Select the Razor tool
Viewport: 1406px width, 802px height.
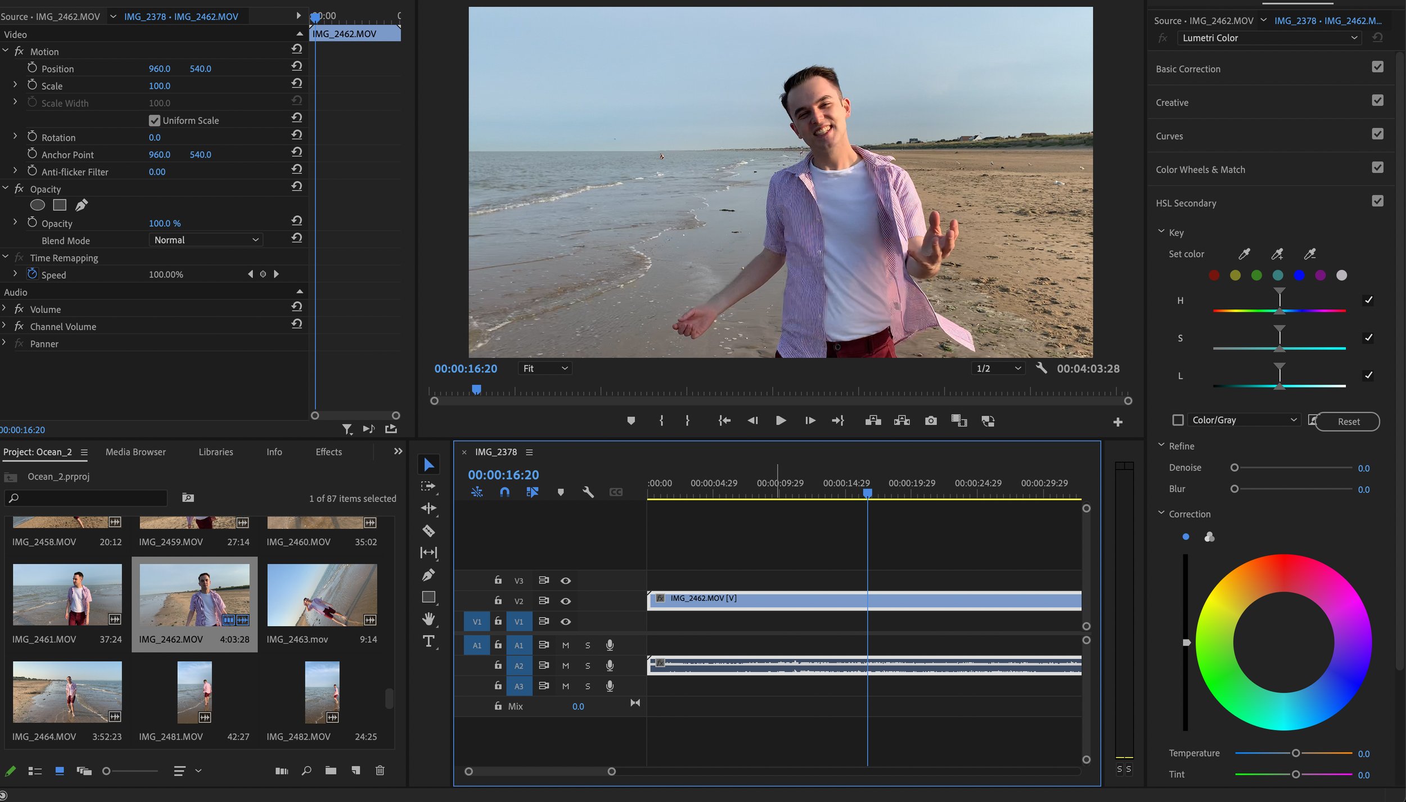[x=429, y=530]
